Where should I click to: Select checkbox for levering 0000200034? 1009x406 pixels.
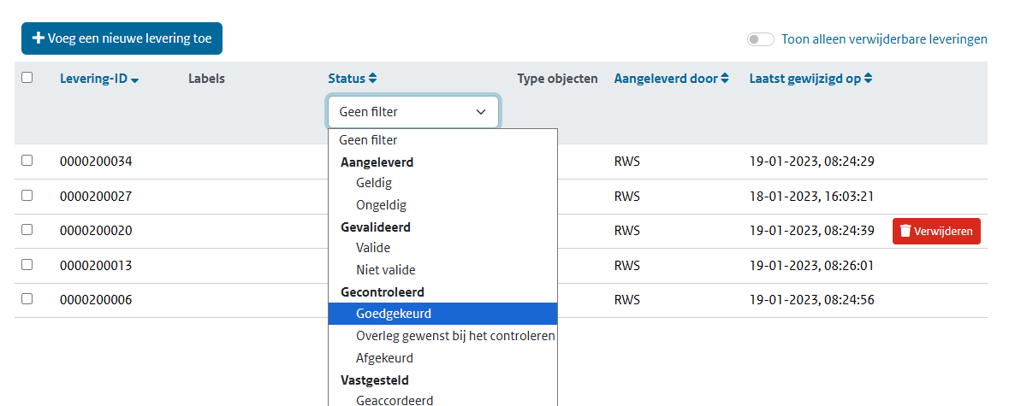[x=27, y=160]
